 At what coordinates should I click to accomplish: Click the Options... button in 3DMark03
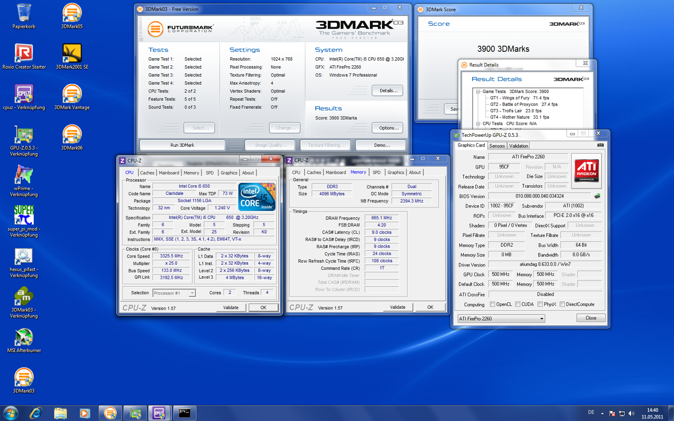tap(388, 128)
